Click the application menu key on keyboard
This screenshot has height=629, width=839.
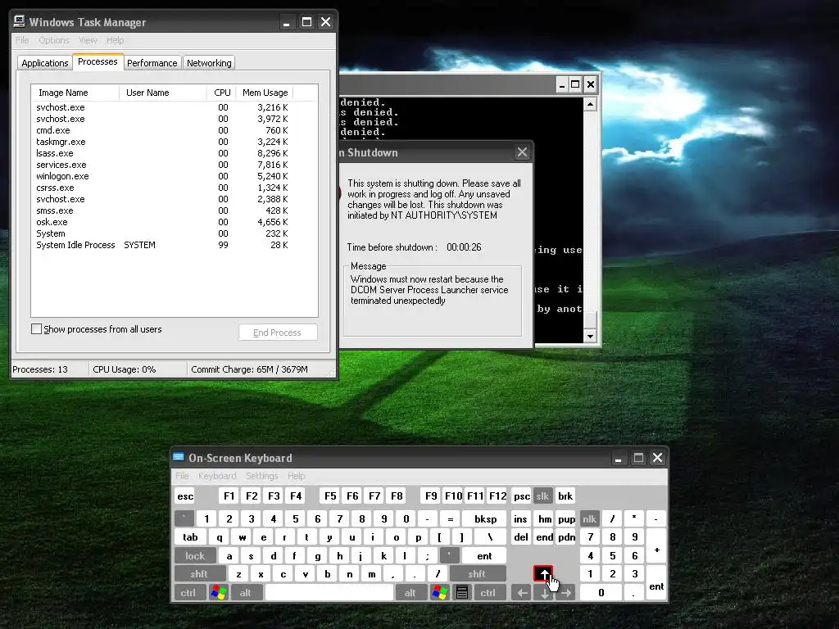[x=462, y=593]
